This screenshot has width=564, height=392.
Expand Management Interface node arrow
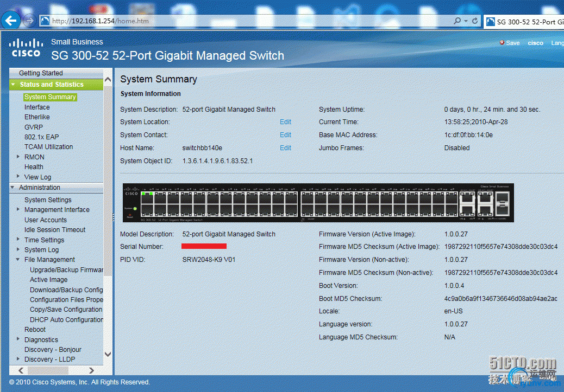[x=18, y=209]
